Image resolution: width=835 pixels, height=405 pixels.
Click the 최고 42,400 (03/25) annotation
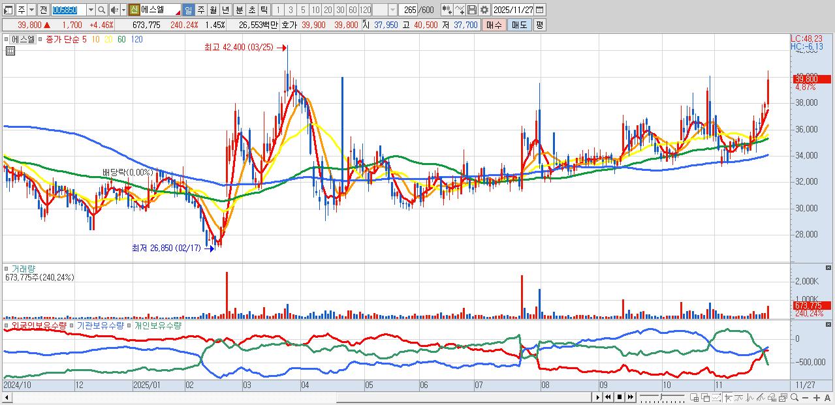[240, 47]
